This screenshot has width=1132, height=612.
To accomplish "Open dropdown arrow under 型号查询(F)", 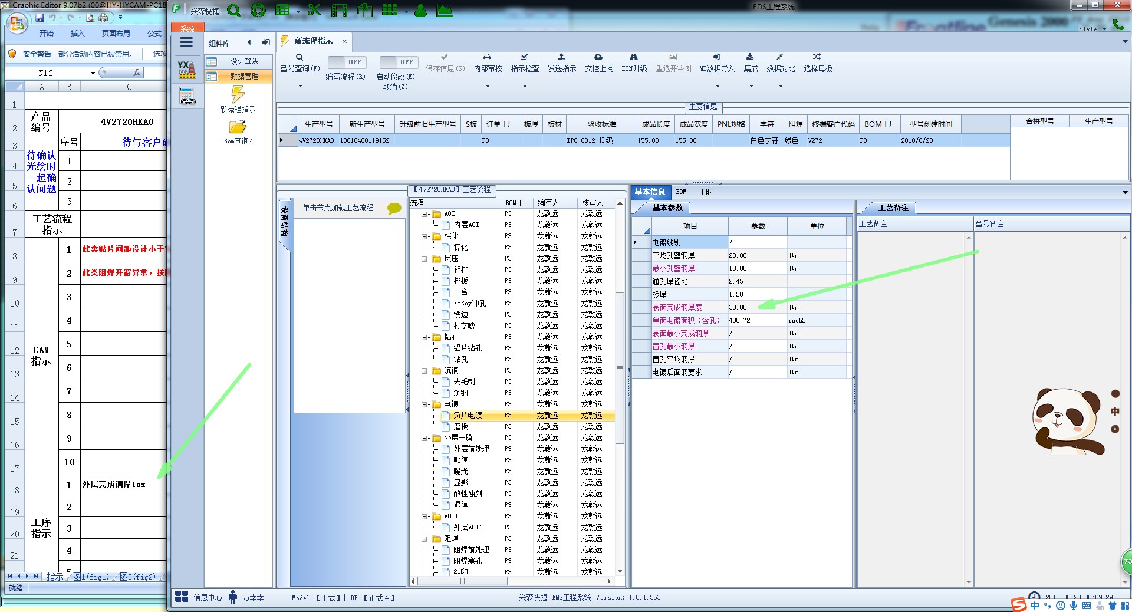I will (x=300, y=87).
